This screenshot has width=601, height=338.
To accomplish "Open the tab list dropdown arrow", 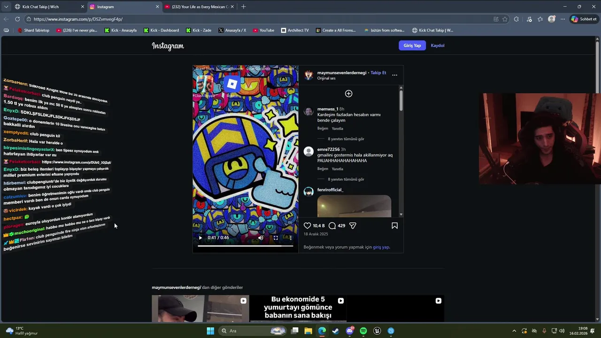I will click(x=6, y=7).
